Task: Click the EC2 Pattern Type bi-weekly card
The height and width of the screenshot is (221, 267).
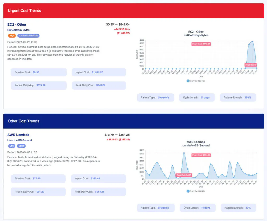Action: pyautogui.click(x=156, y=97)
